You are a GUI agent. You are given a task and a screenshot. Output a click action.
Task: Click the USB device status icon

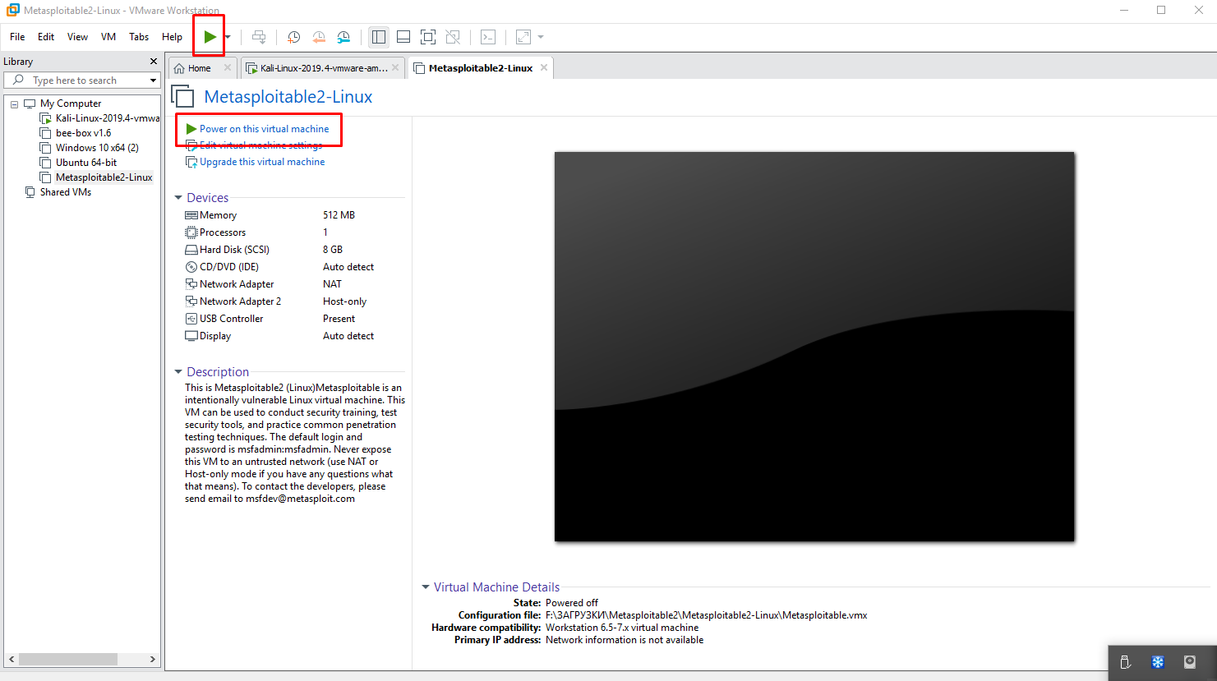pyautogui.click(x=1126, y=662)
